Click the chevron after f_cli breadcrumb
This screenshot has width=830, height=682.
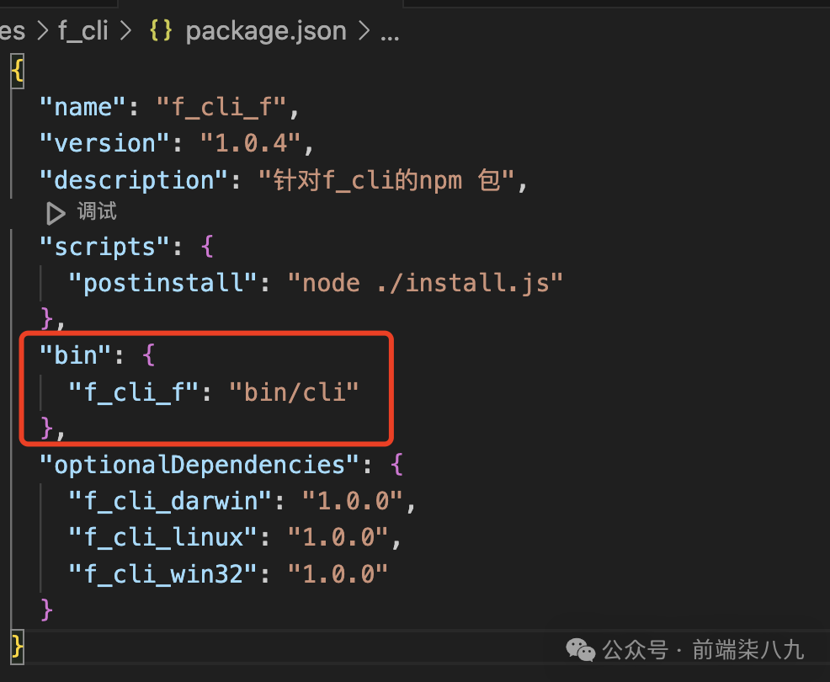coord(127,32)
